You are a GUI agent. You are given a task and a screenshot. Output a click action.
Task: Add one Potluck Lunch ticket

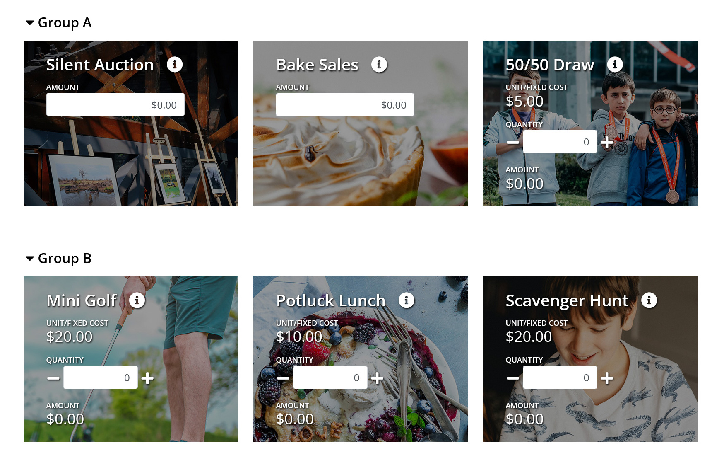(377, 378)
